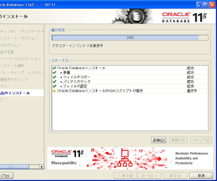The width and height of the screenshot is (217, 181).
Task: Click the 再試行(R) retry button
Action: click(x=178, y=140)
